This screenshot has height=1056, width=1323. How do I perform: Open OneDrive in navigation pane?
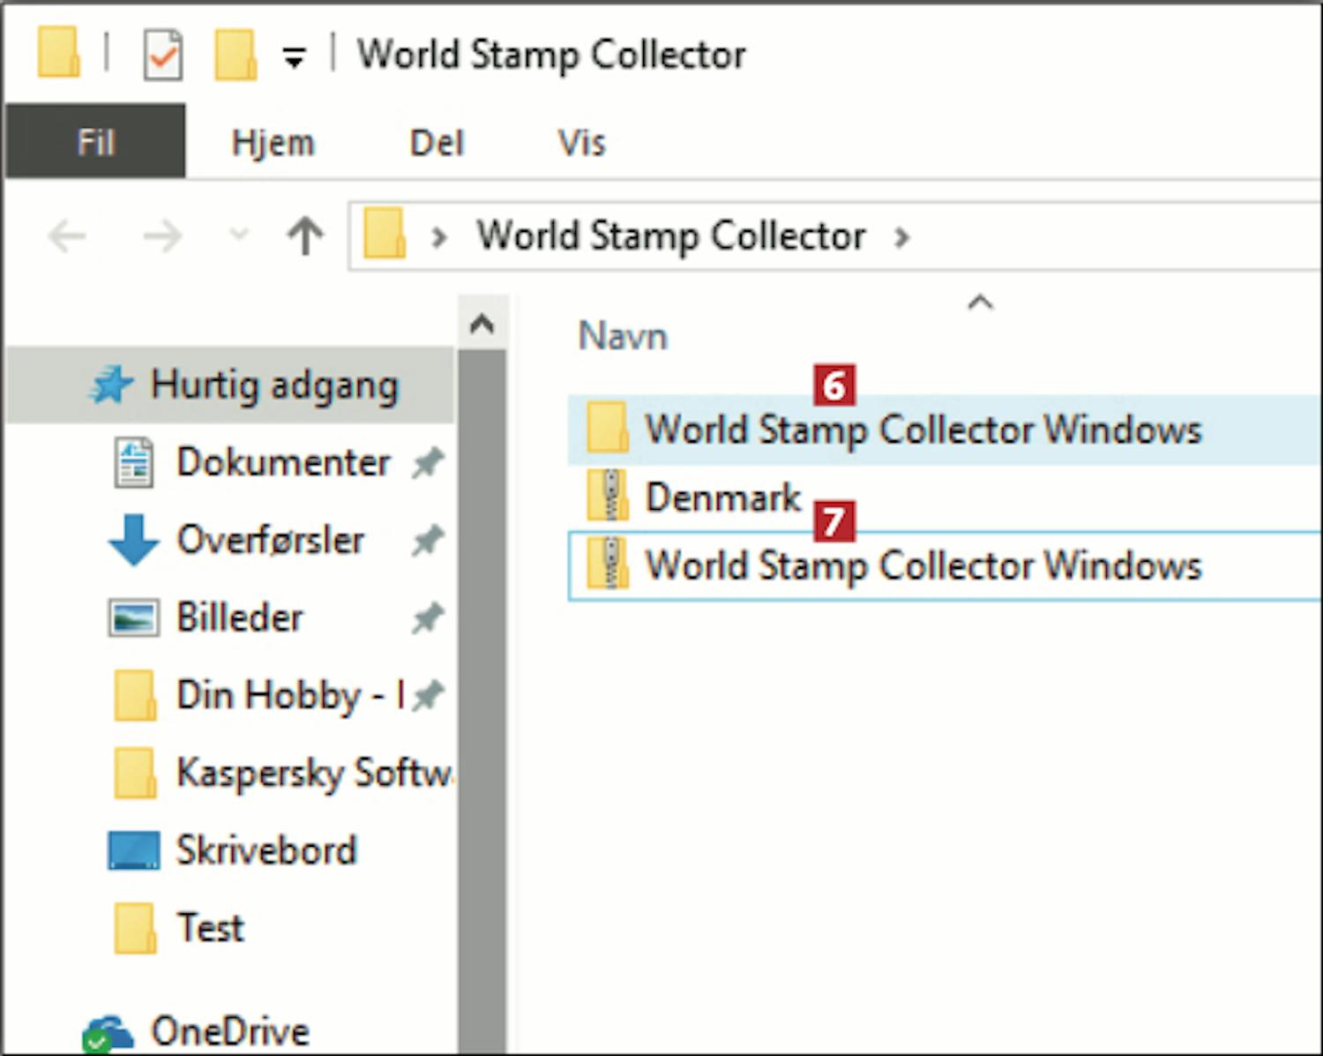coord(229,1030)
